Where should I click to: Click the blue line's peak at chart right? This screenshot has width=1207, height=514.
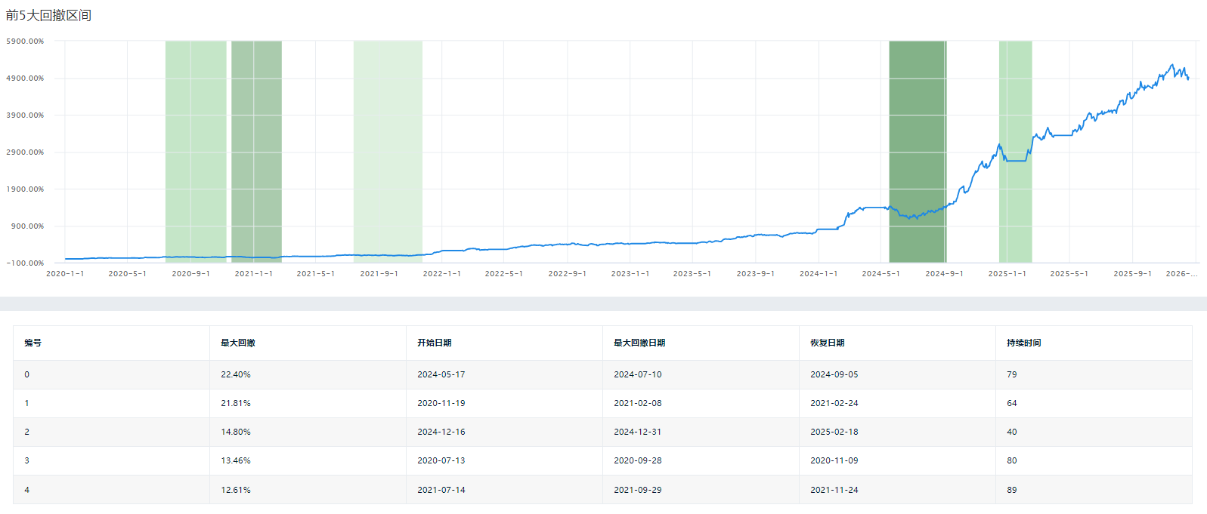pyautogui.click(x=1172, y=66)
